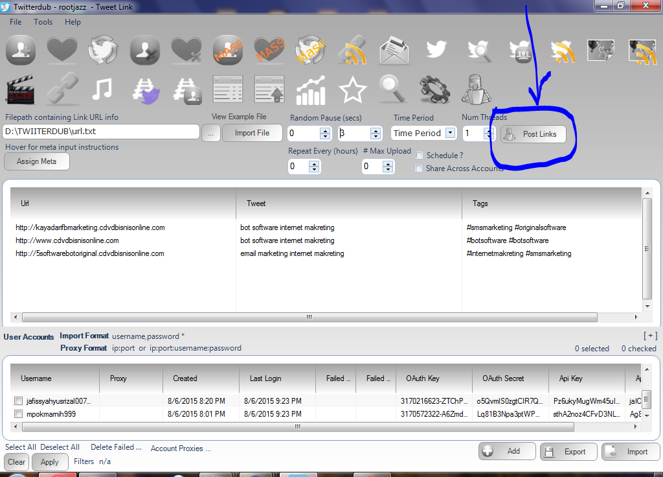Select the hashtag bird icon
The height and width of the screenshot is (477, 663).
point(146,91)
